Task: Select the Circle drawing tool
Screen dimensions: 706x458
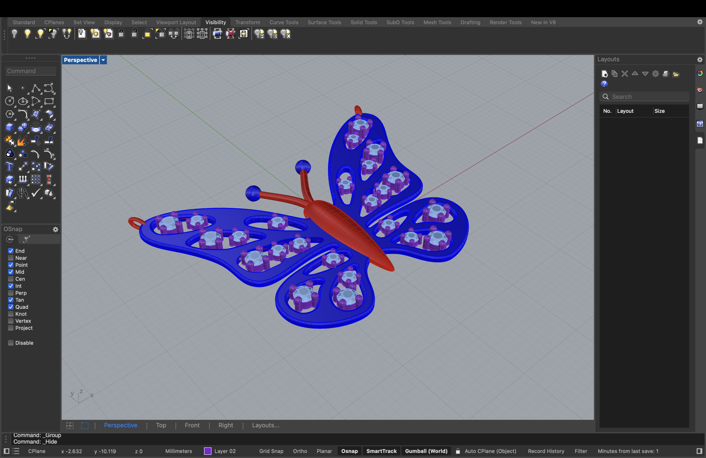Action: coord(9,101)
